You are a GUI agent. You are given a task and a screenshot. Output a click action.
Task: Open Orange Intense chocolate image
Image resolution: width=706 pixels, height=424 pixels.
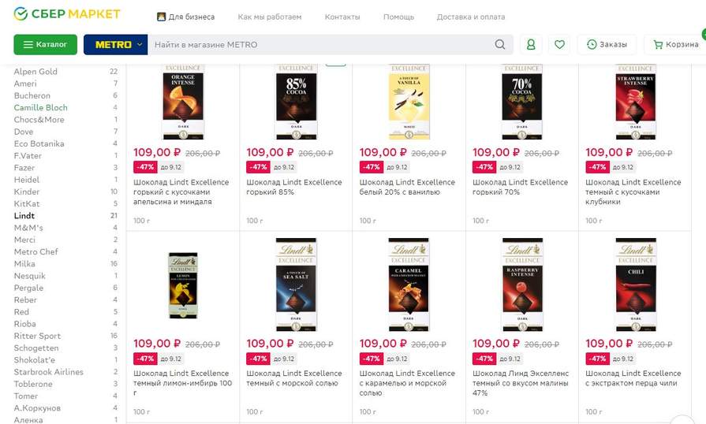183,102
